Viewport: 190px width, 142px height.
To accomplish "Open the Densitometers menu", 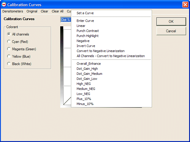I will pos(13,11).
